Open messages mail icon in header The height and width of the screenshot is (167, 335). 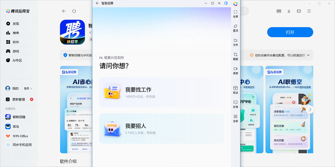pyautogui.click(x=299, y=11)
